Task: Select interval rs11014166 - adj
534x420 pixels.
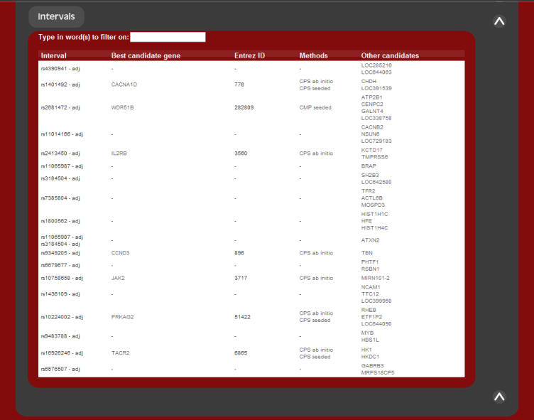Action: click(62, 134)
